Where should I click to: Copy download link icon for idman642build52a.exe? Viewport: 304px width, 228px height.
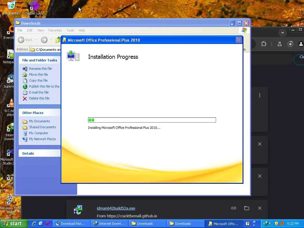click(234, 208)
